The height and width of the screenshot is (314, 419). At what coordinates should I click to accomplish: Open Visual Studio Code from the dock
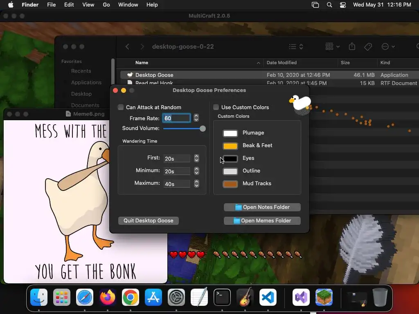click(x=268, y=297)
